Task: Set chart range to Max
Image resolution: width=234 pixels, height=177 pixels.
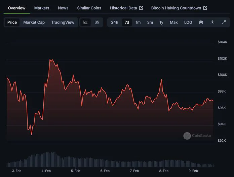Action: point(174,23)
